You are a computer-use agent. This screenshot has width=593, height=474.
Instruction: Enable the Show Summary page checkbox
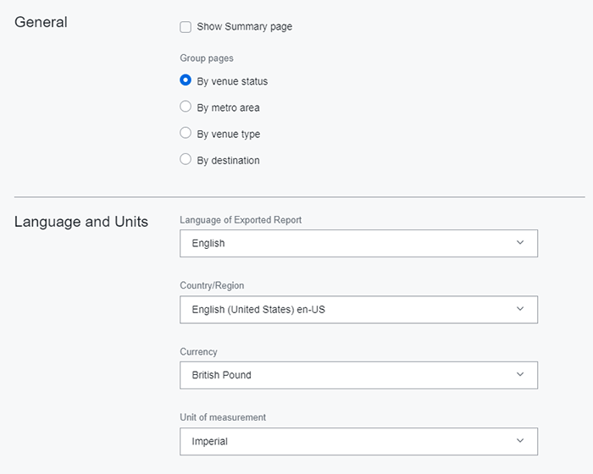[186, 27]
